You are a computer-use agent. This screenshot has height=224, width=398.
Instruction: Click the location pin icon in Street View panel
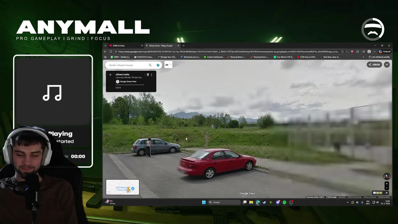pyautogui.click(x=148, y=75)
